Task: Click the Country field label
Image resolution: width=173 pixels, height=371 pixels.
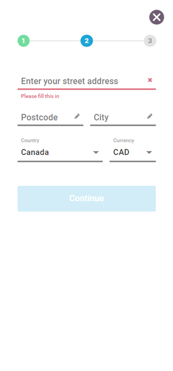Action: point(30,140)
